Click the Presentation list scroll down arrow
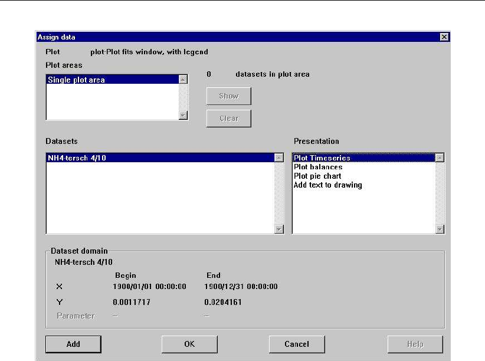Image resolution: width=485 pixels, height=361 pixels. [440, 229]
